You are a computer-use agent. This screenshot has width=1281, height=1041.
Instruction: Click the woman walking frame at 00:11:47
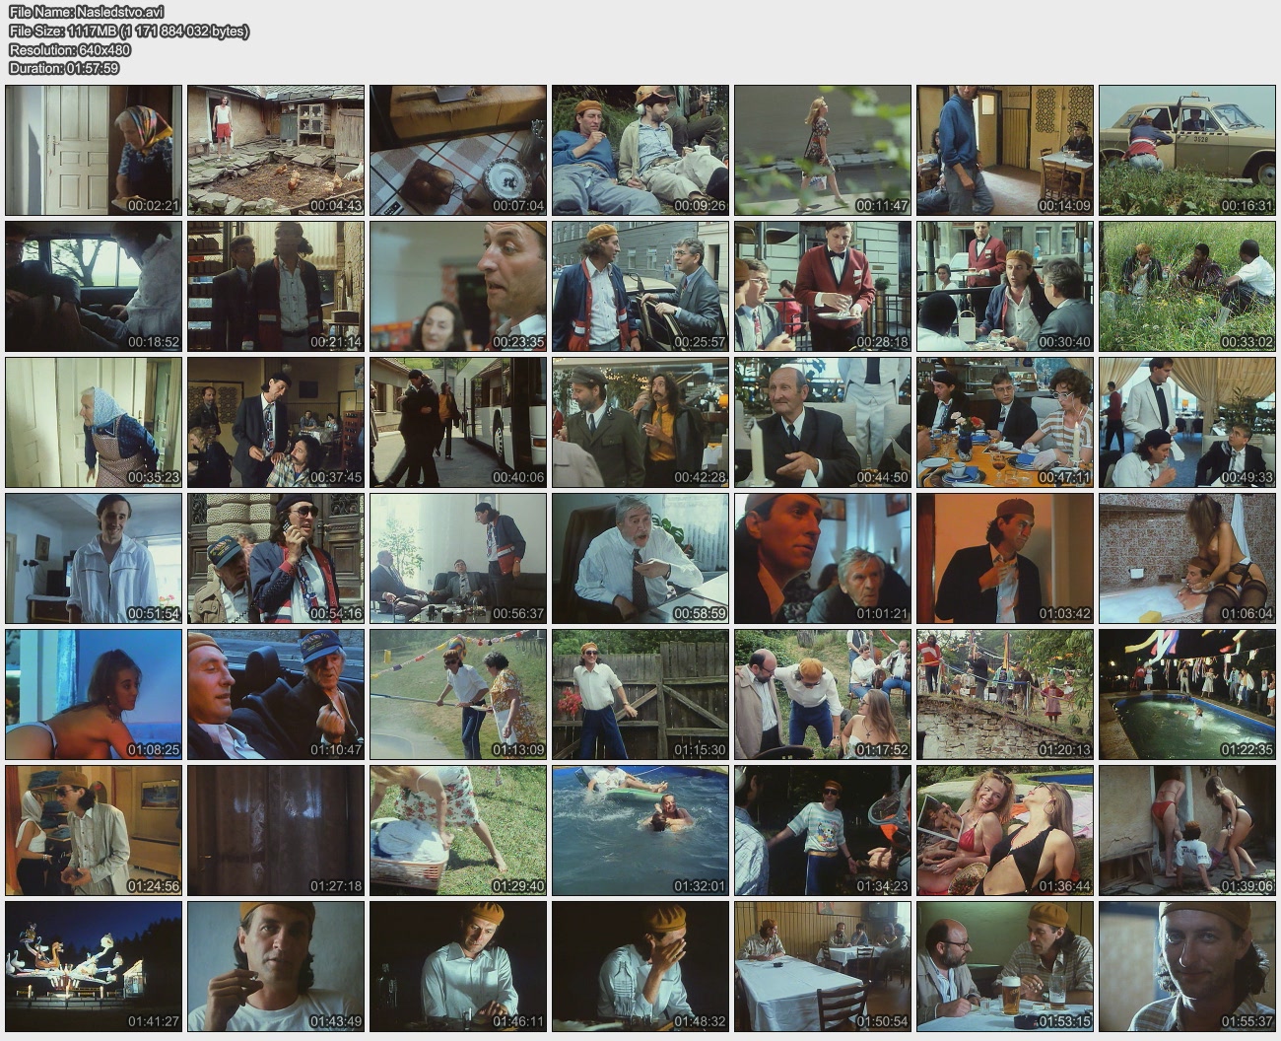pyautogui.click(x=823, y=150)
